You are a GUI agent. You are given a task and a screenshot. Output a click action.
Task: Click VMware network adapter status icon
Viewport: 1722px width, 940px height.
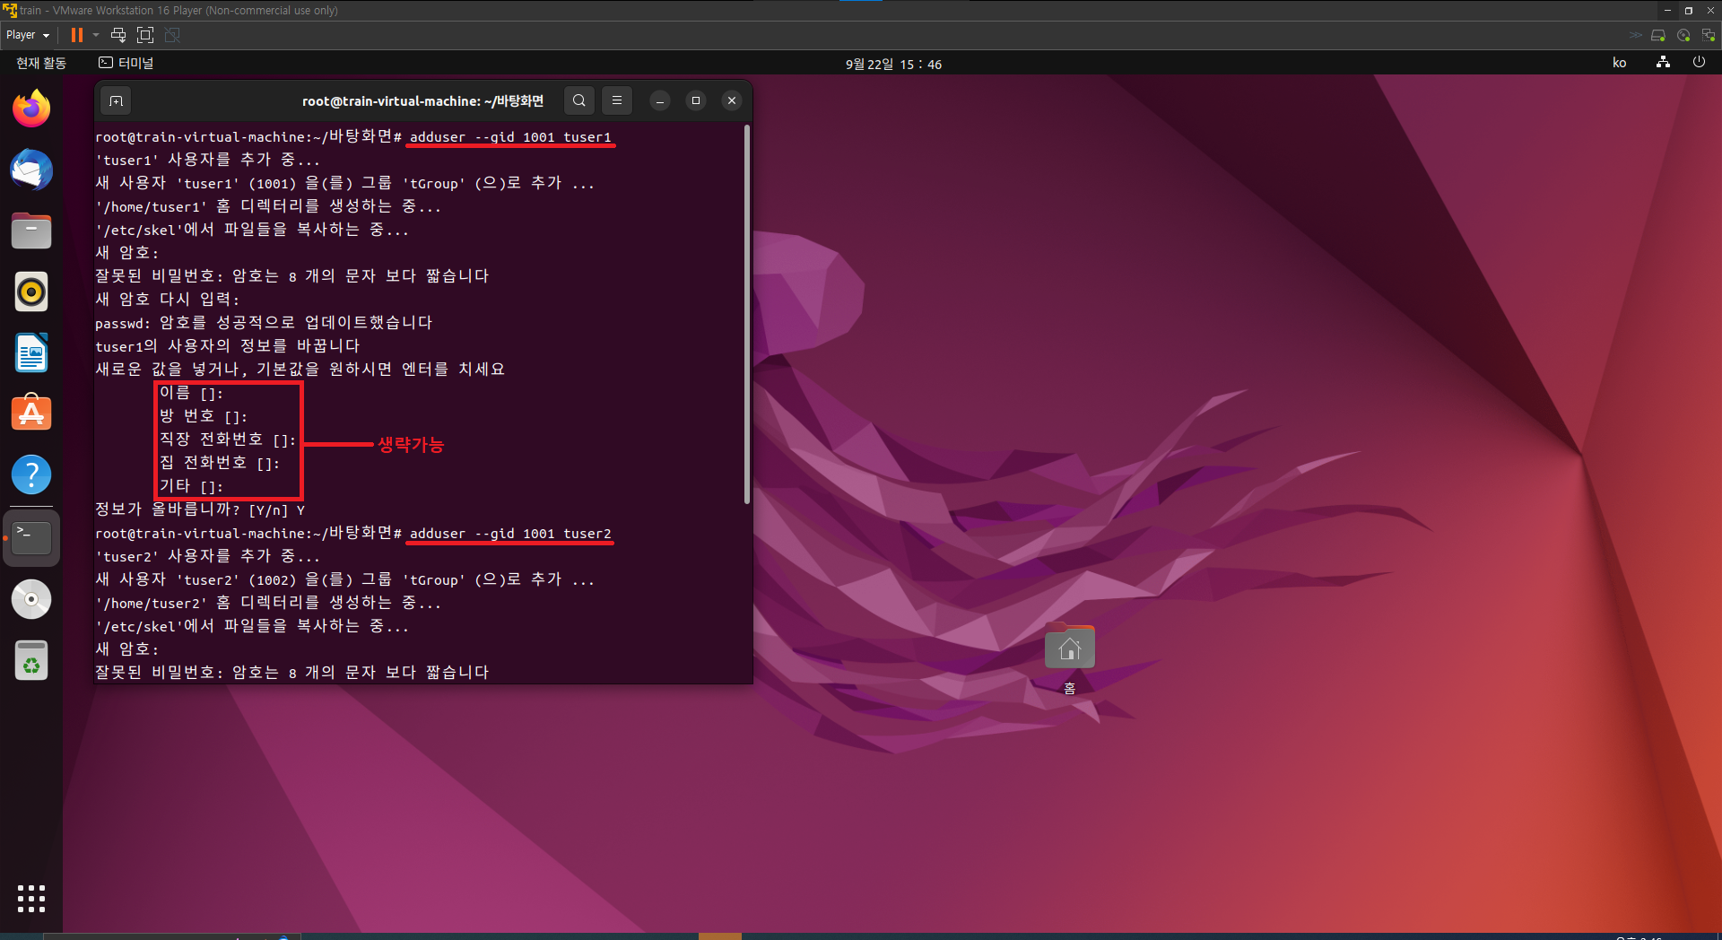pyautogui.click(x=1709, y=35)
